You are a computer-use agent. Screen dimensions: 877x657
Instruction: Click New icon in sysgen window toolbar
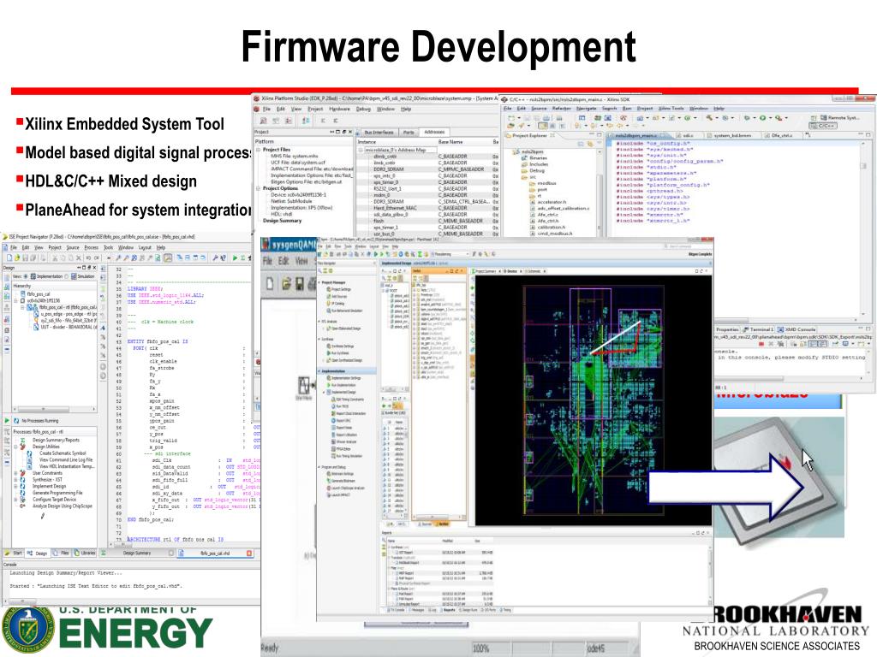270,284
